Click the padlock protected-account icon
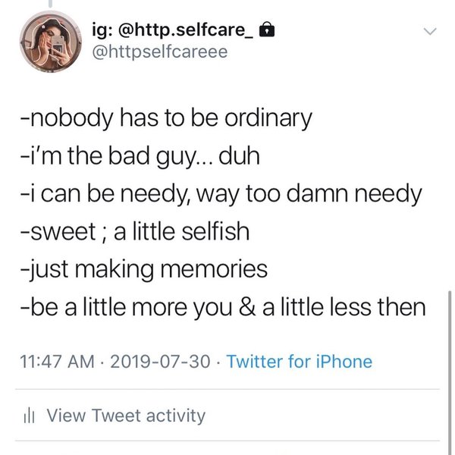 pyautogui.click(x=266, y=31)
